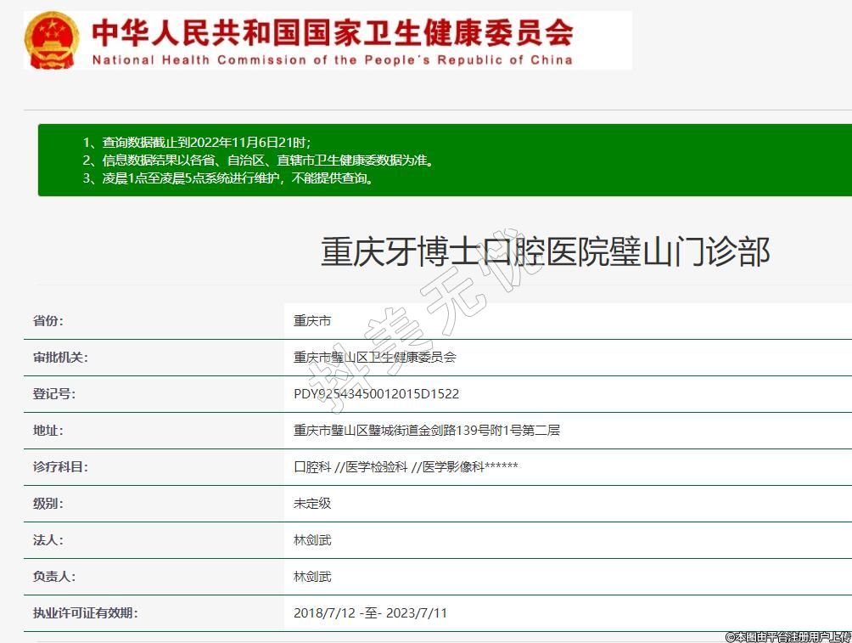The image size is (852, 643).
Task: Click the 未定级 level value
Action: (x=312, y=504)
